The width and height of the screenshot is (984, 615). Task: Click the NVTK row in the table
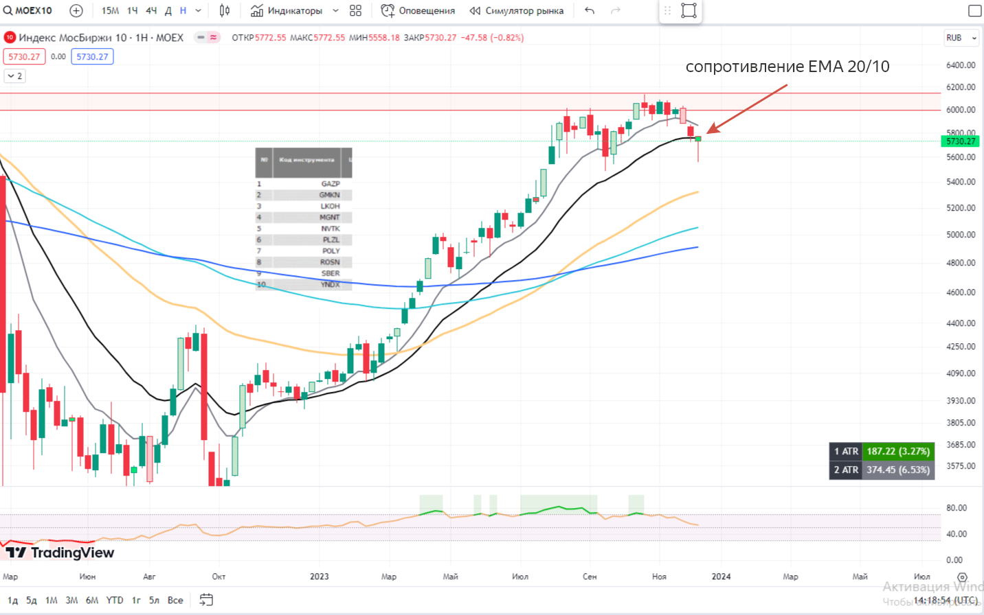pyautogui.click(x=304, y=229)
